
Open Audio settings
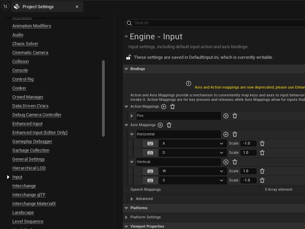18,35
